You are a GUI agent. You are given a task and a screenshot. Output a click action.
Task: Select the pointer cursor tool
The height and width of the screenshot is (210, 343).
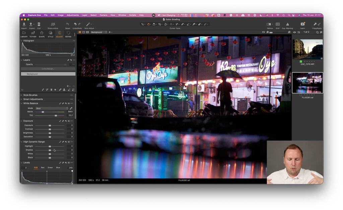[x=143, y=24]
